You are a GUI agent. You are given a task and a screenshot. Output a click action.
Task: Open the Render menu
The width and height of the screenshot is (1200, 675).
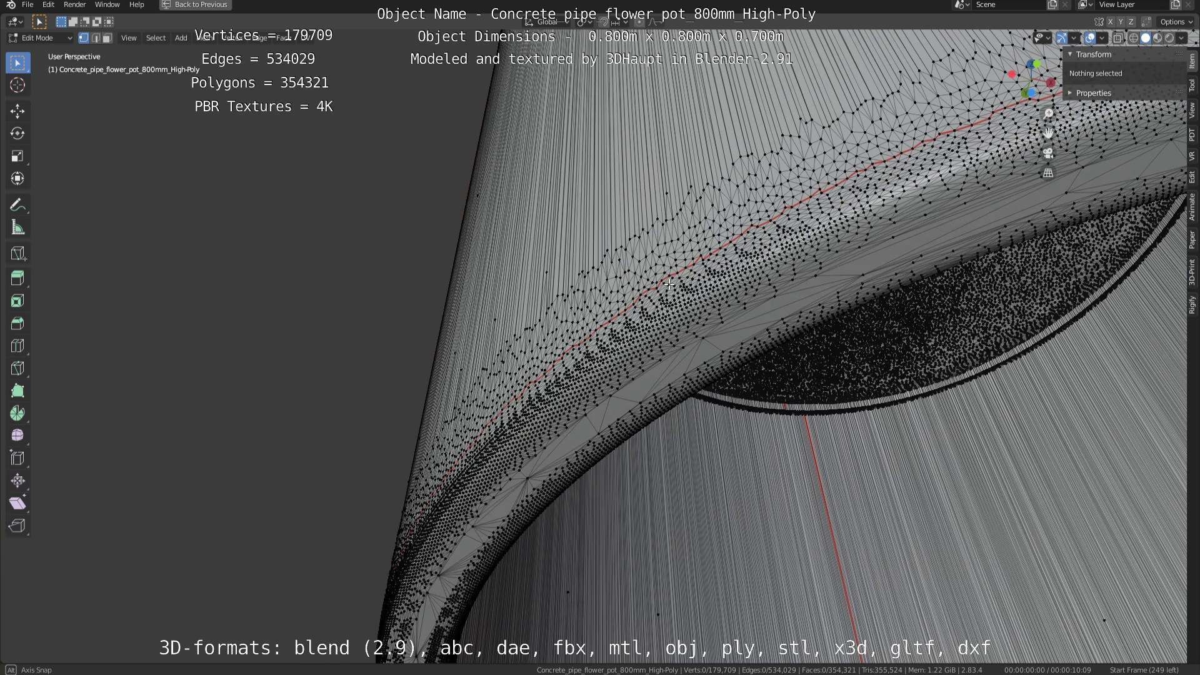[74, 4]
